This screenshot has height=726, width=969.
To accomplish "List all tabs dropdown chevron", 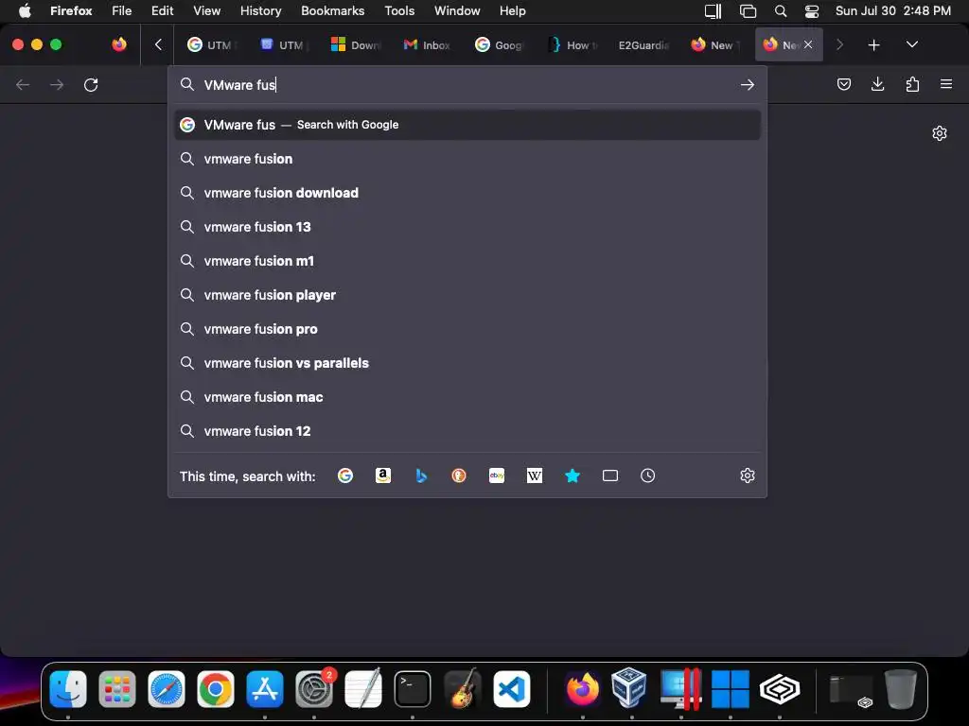I will click(x=911, y=44).
